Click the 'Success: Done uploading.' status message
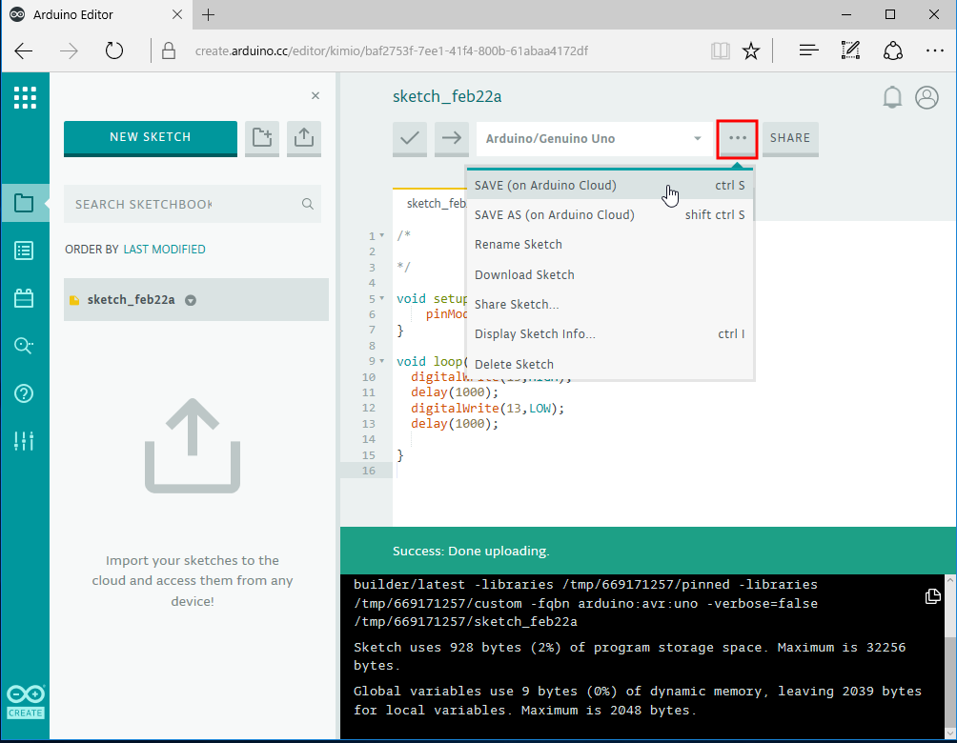The height and width of the screenshot is (743, 957). (471, 551)
